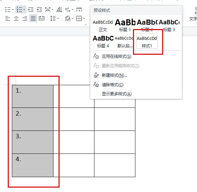Expand line spacing dropdown arrow
The width and height of the screenshot is (197, 192).
coord(58,19)
